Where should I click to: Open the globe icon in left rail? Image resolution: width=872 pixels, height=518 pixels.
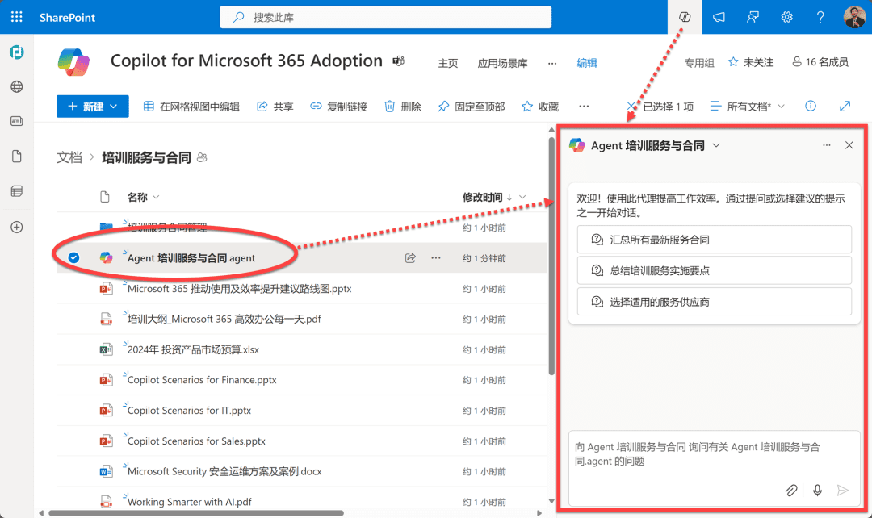click(17, 86)
